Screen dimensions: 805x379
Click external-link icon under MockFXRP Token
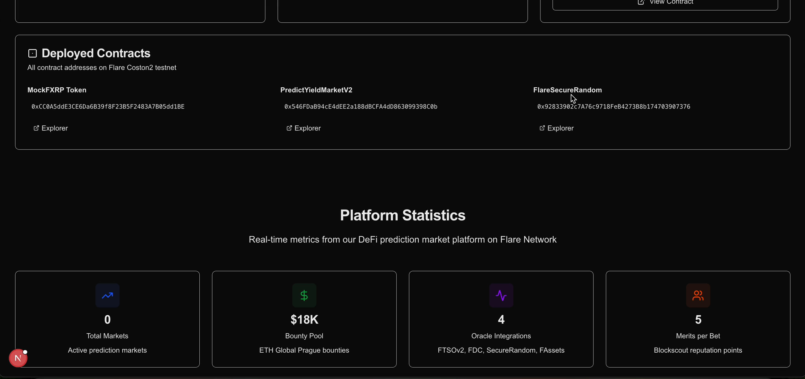[x=36, y=128]
